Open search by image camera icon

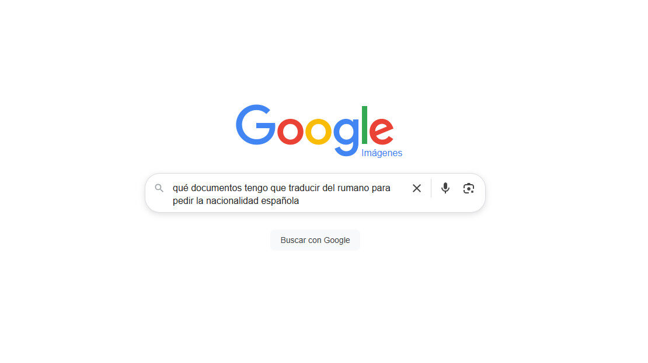469,188
